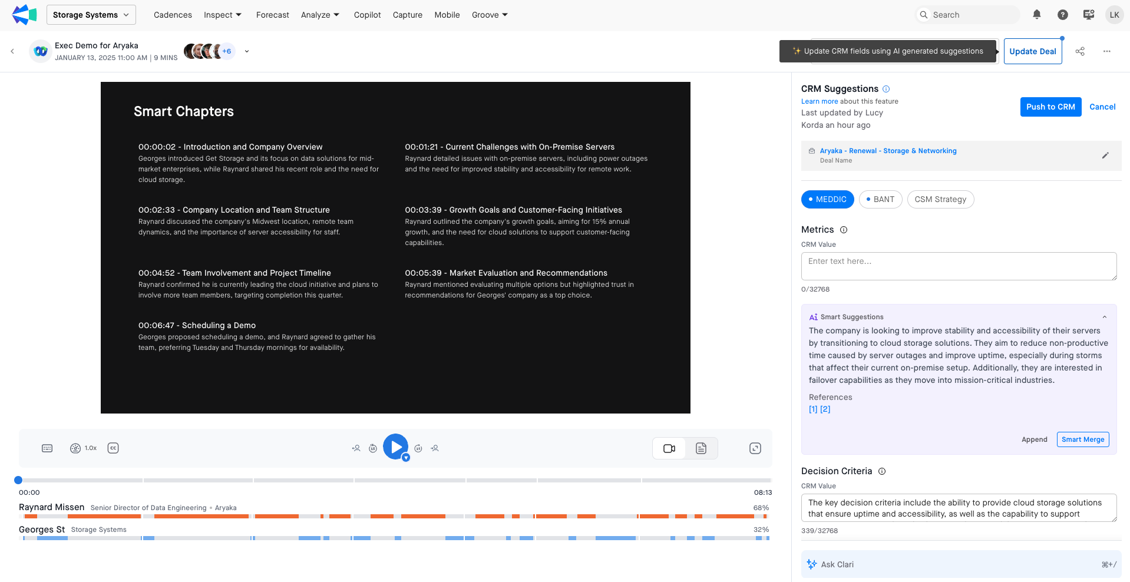
Task: Click the Push to CRM button
Action: [1050, 107]
